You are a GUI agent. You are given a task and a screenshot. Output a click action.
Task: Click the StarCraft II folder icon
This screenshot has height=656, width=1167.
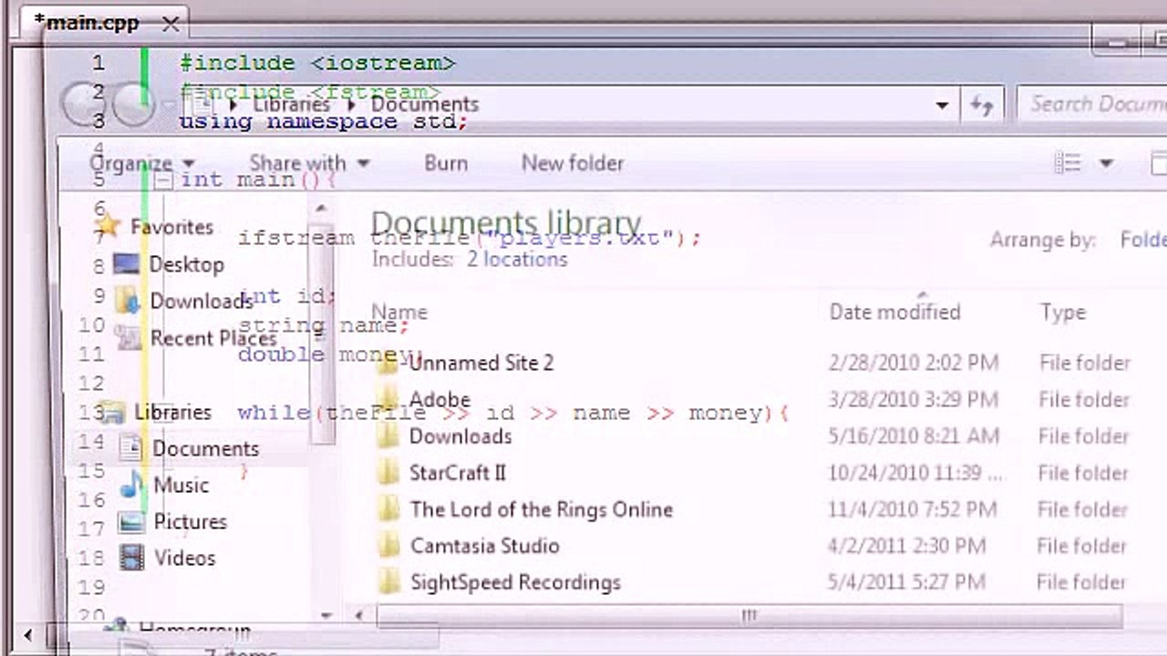pyautogui.click(x=389, y=473)
